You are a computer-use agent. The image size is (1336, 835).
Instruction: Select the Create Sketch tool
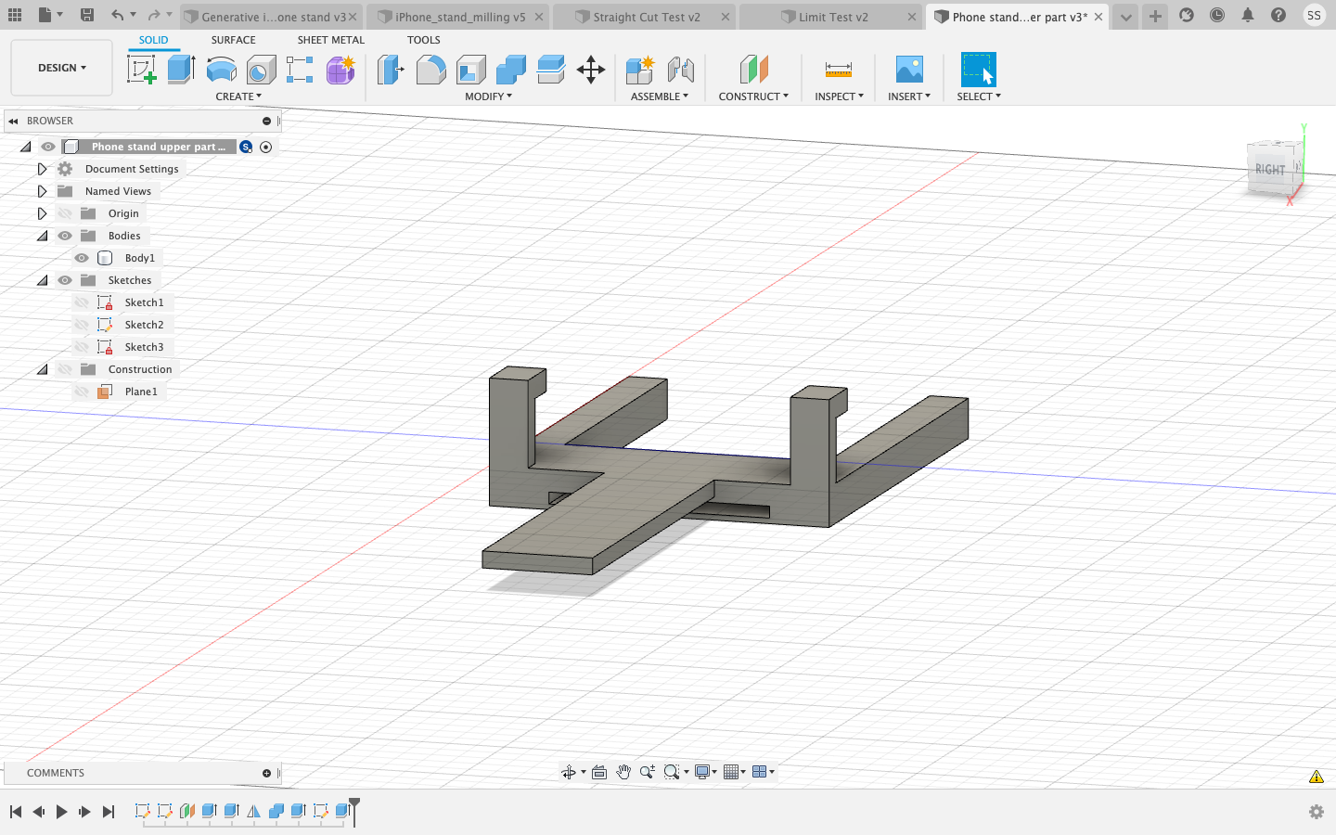click(x=144, y=70)
